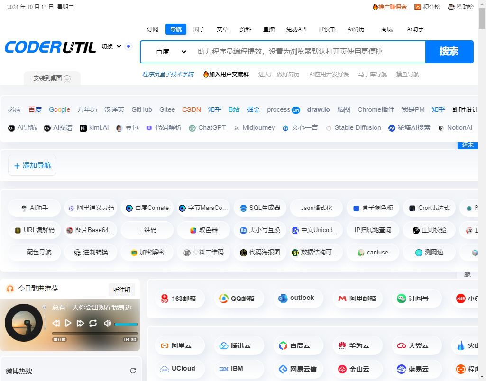Screen dimensions: 486x381
Task: Open 163邮箱 mail shortcut
Action: [x=180, y=299]
